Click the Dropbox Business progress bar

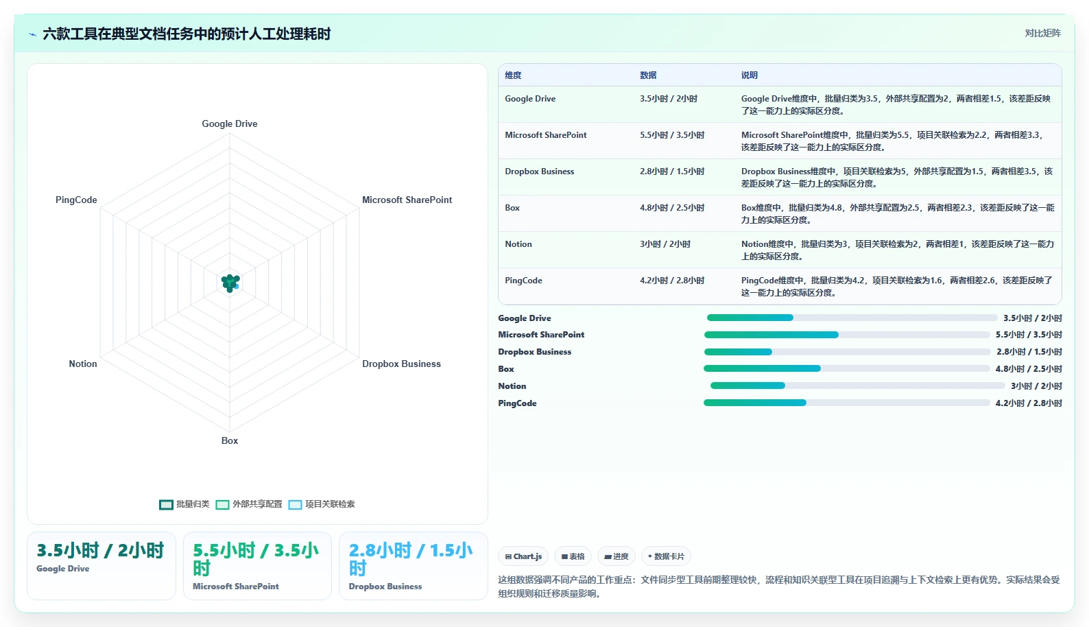(x=848, y=352)
